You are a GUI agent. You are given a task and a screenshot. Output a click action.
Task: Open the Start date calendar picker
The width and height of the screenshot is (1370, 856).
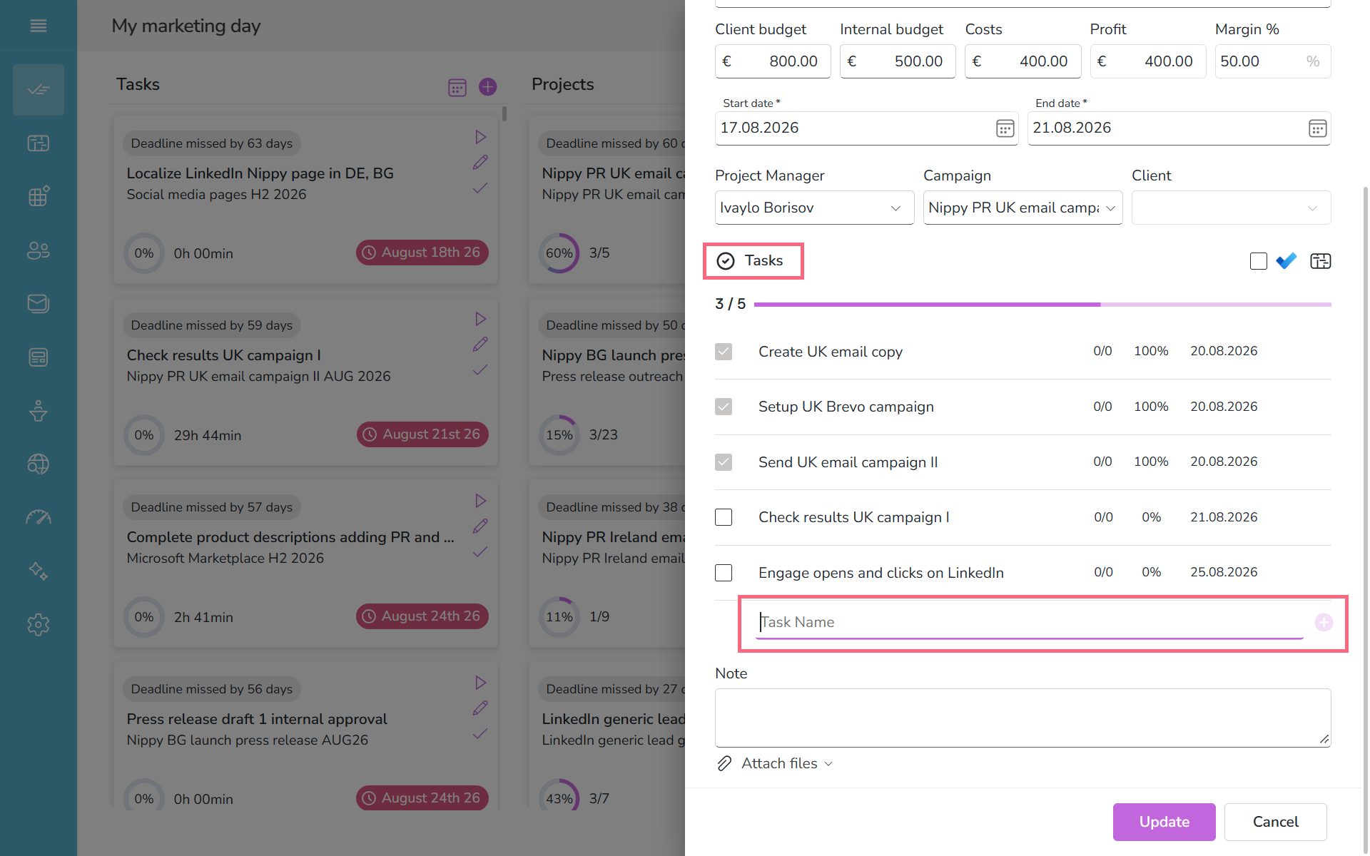(1005, 128)
